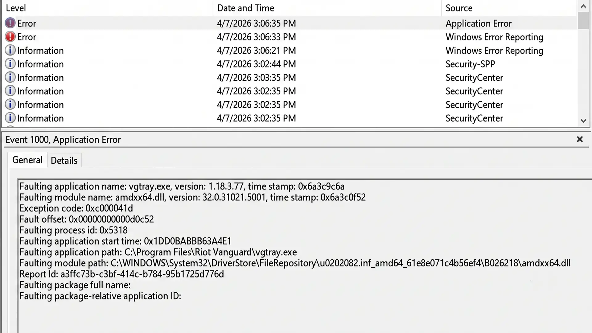Click the "Faulting application path" line

158,252
